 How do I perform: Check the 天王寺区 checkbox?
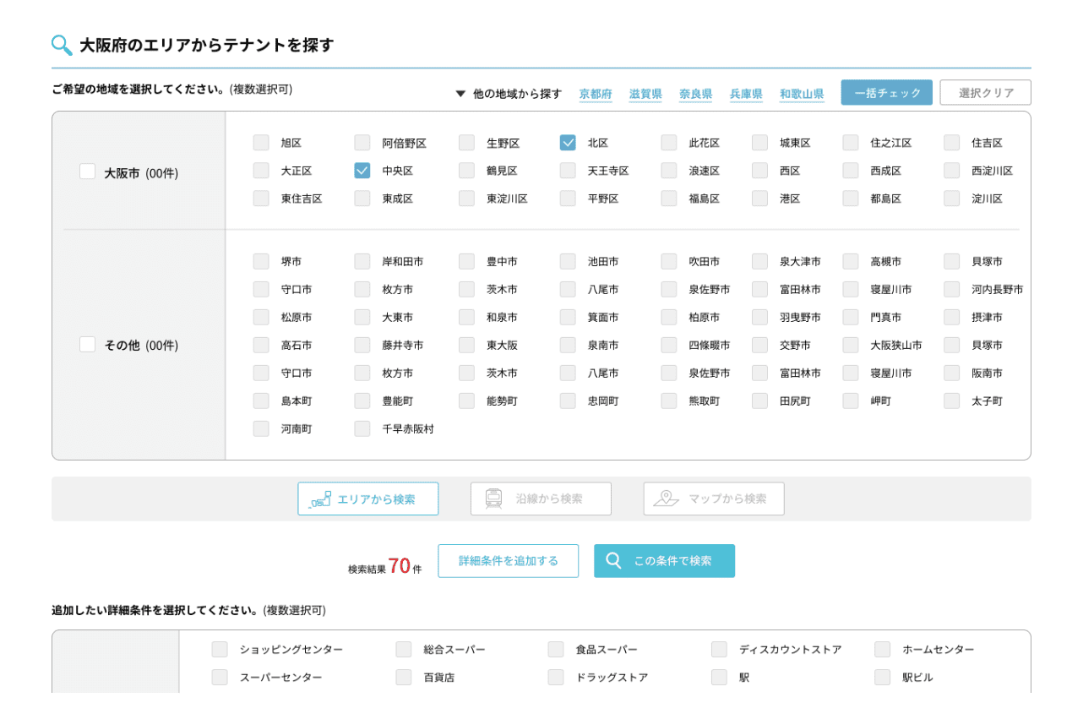click(x=568, y=171)
